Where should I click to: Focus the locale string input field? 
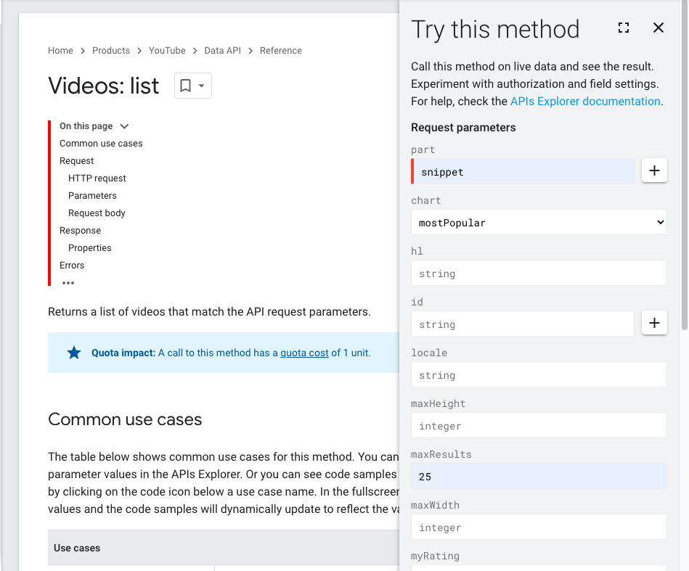(539, 374)
